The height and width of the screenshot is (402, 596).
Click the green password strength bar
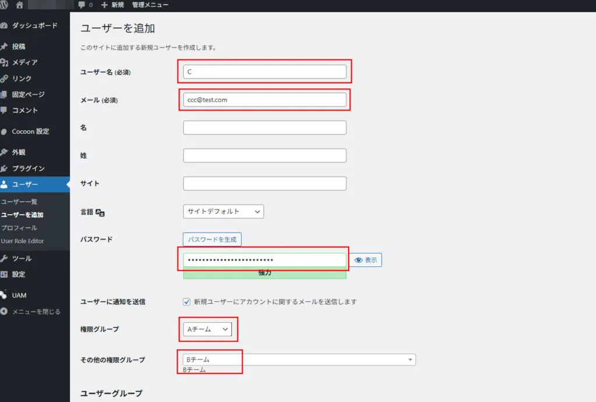pyautogui.click(x=264, y=273)
